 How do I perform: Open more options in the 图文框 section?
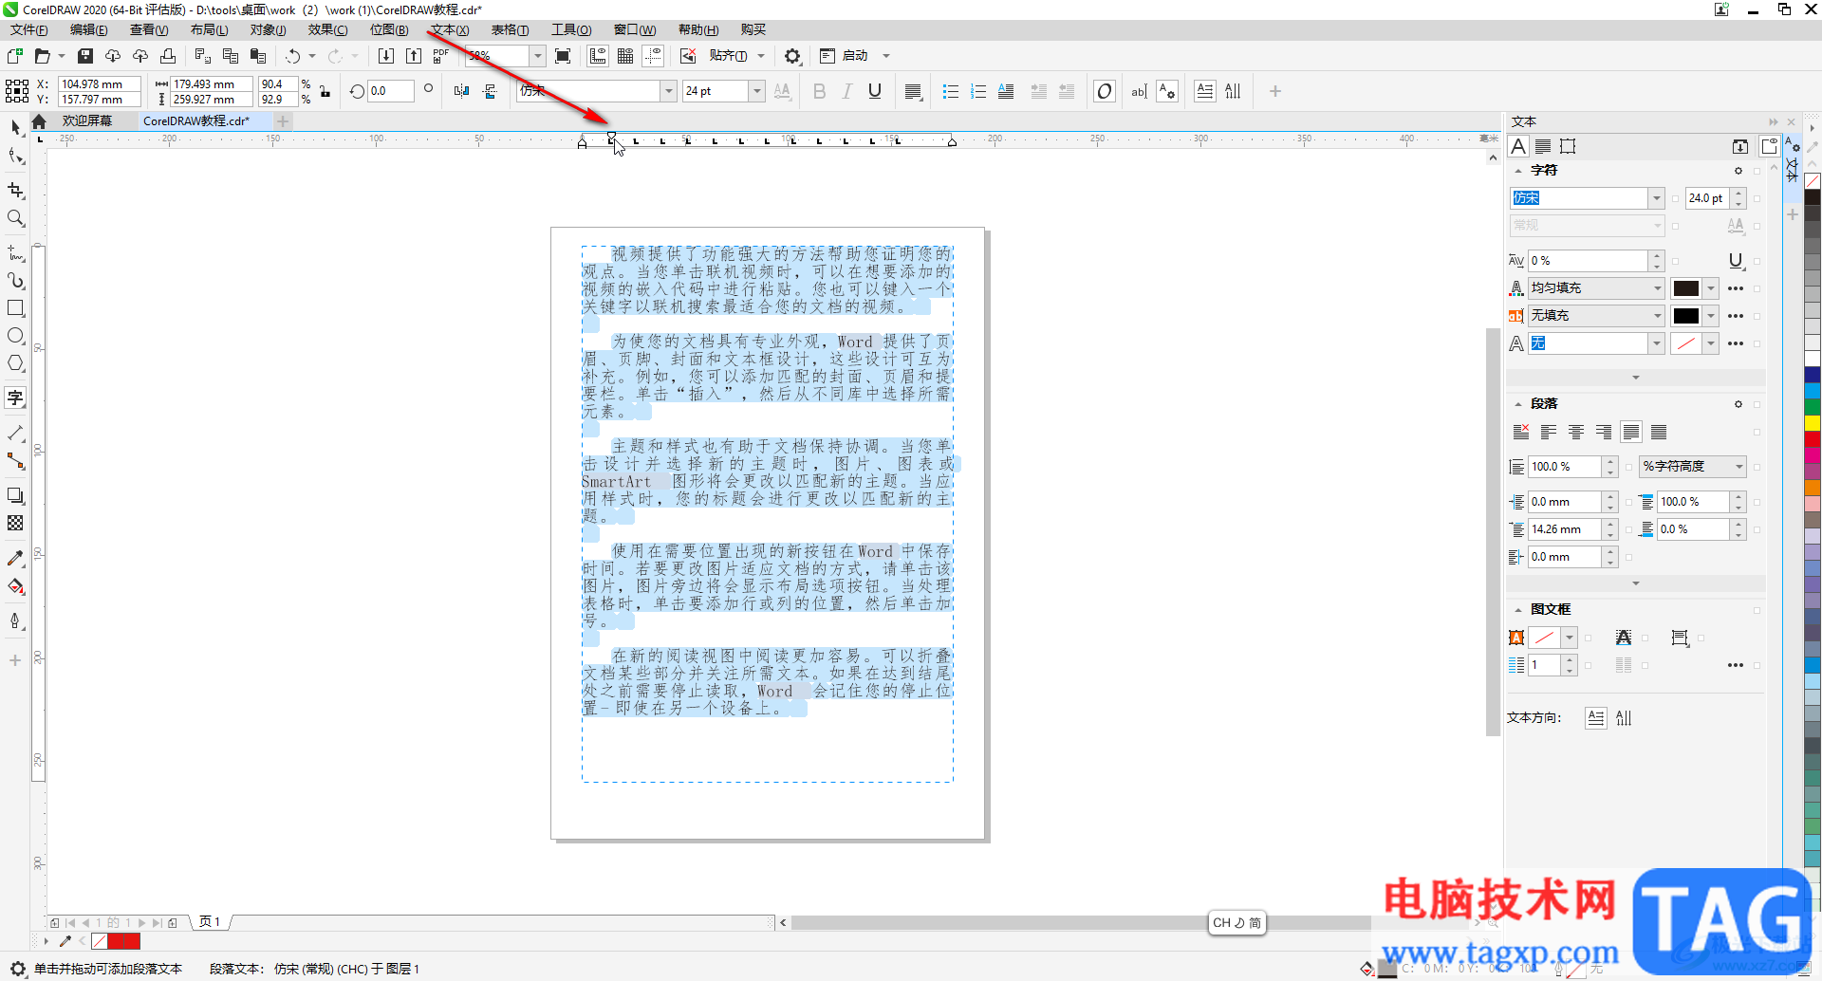tap(1736, 665)
